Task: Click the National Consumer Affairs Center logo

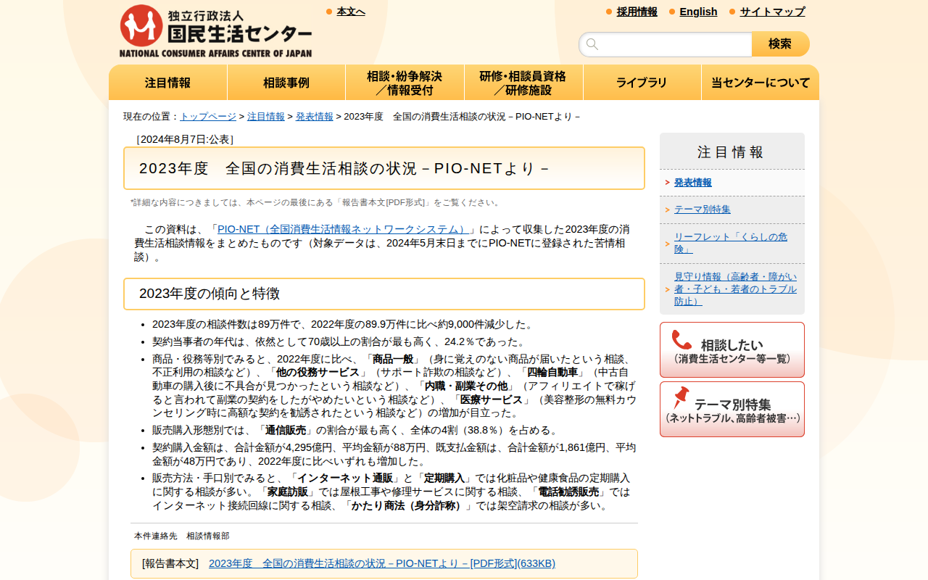Action: pyautogui.click(x=215, y=30)
